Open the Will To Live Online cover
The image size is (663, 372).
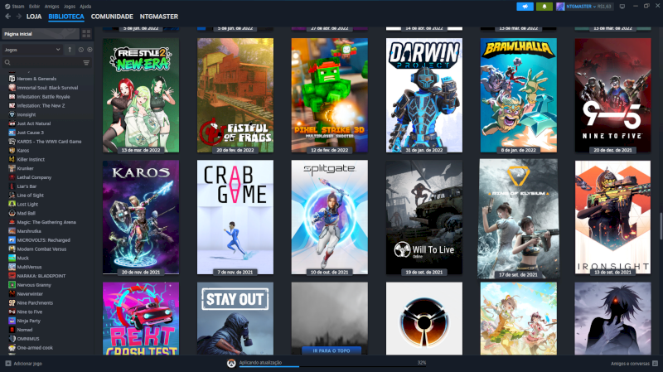pos(424,217)
